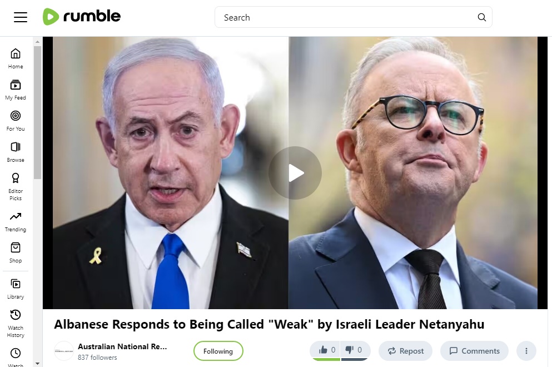Open Library in sidebar
Viewport: 552px width, 367px height.
(x=16, y=289)
